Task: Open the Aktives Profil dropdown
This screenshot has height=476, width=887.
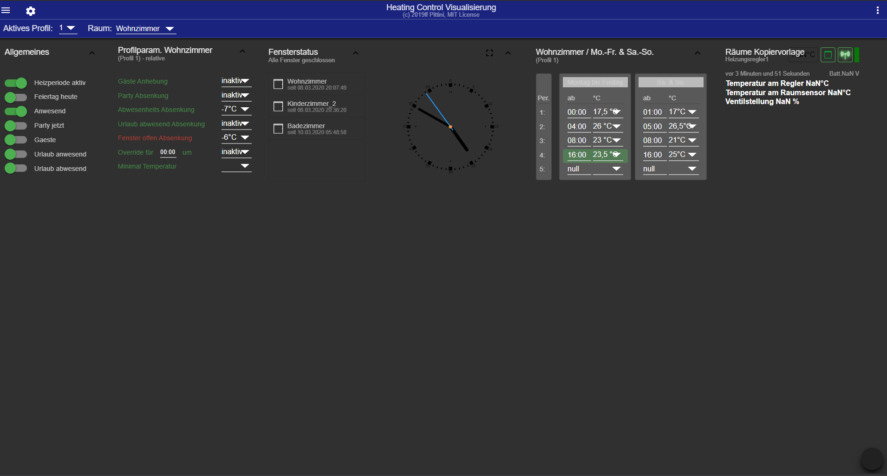Action: point(68,28)
